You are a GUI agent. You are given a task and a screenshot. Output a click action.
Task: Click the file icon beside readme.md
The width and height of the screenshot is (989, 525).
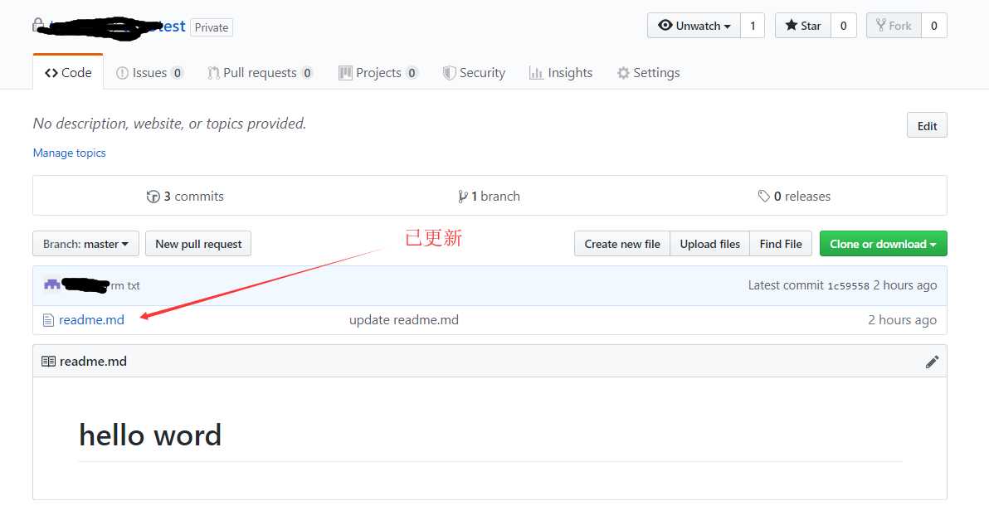tap(48, 320)
